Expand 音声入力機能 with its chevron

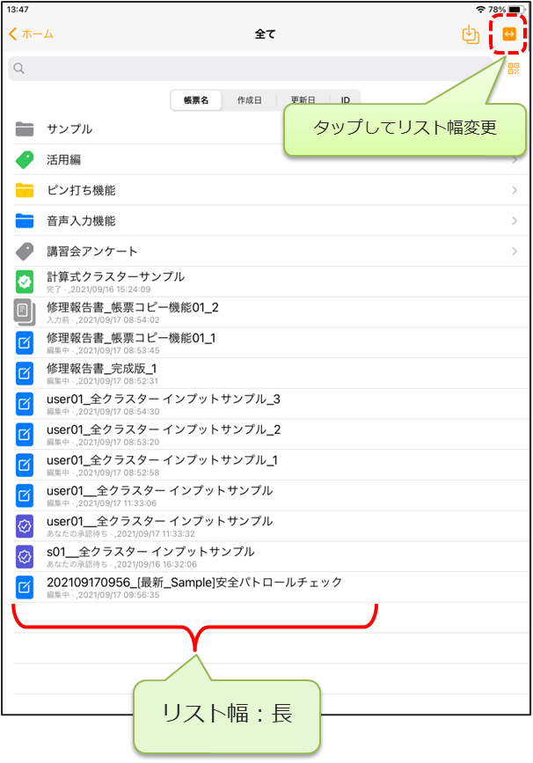515,221
